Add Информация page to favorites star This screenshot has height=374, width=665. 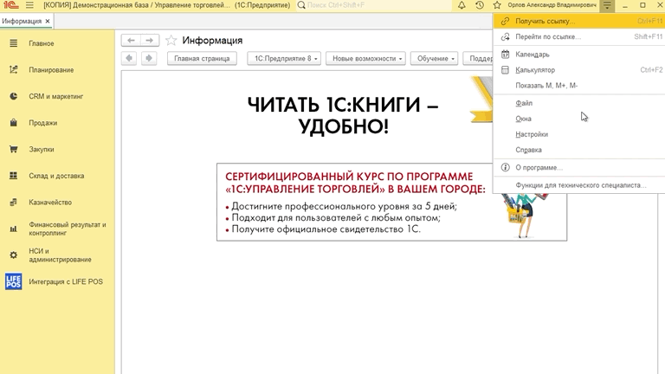[171, 41]
